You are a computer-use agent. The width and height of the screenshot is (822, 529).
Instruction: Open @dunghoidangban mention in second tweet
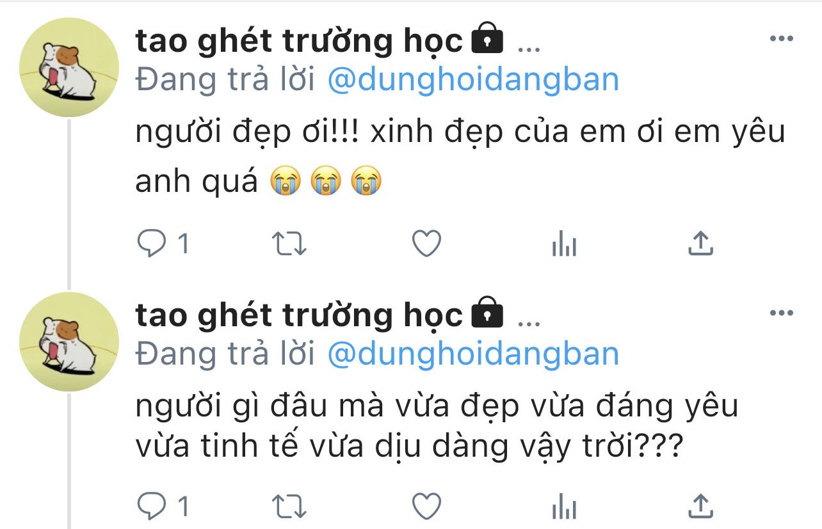(473, 354)
